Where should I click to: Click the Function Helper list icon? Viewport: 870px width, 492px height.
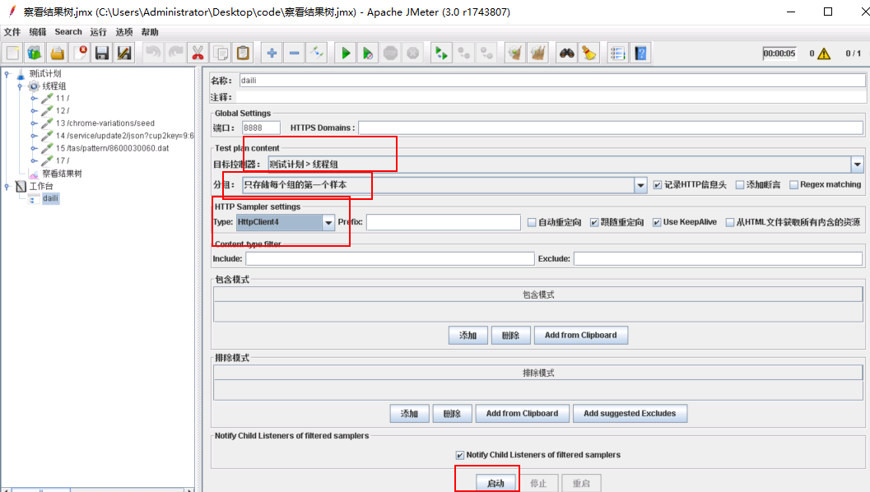coord(617,53)
